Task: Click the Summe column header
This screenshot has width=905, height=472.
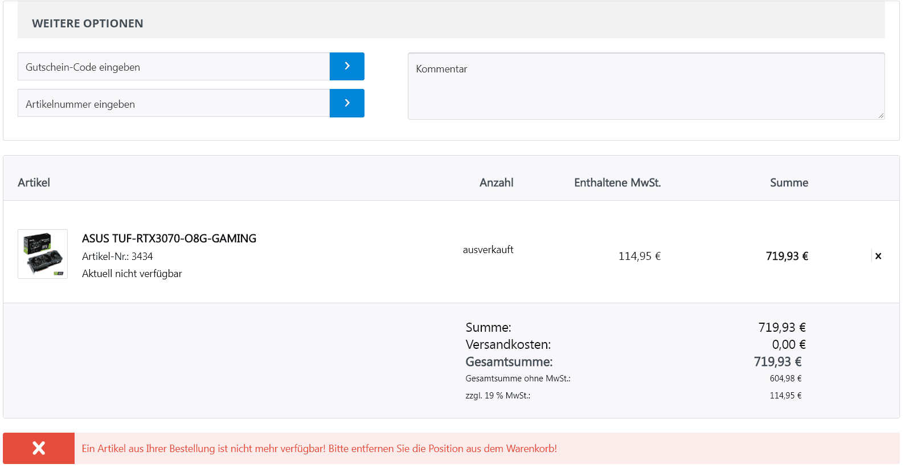Action: (789, 182)
